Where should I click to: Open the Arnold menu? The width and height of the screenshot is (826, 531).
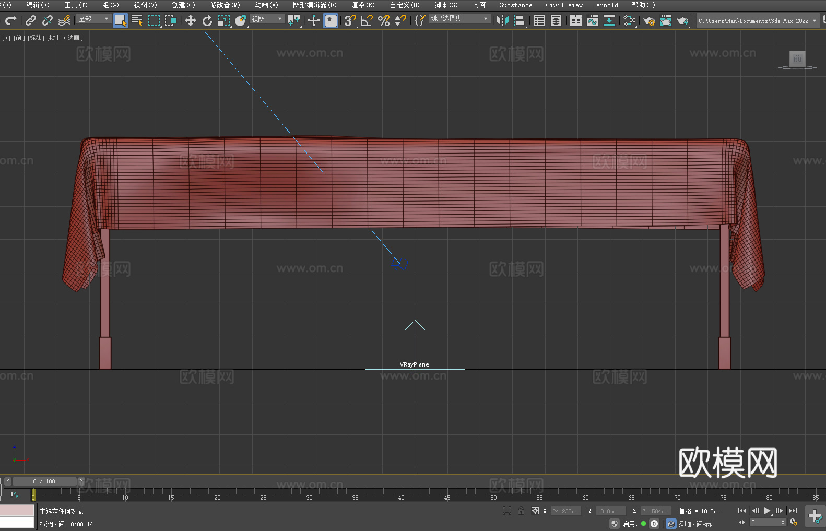tap(607, 5)
